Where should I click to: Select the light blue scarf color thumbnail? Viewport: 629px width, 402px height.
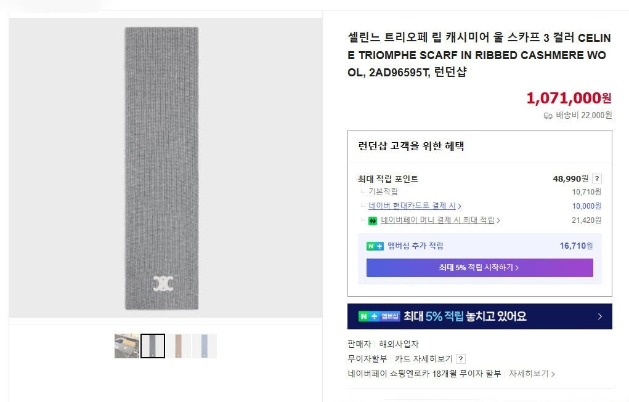click(204, 346)
